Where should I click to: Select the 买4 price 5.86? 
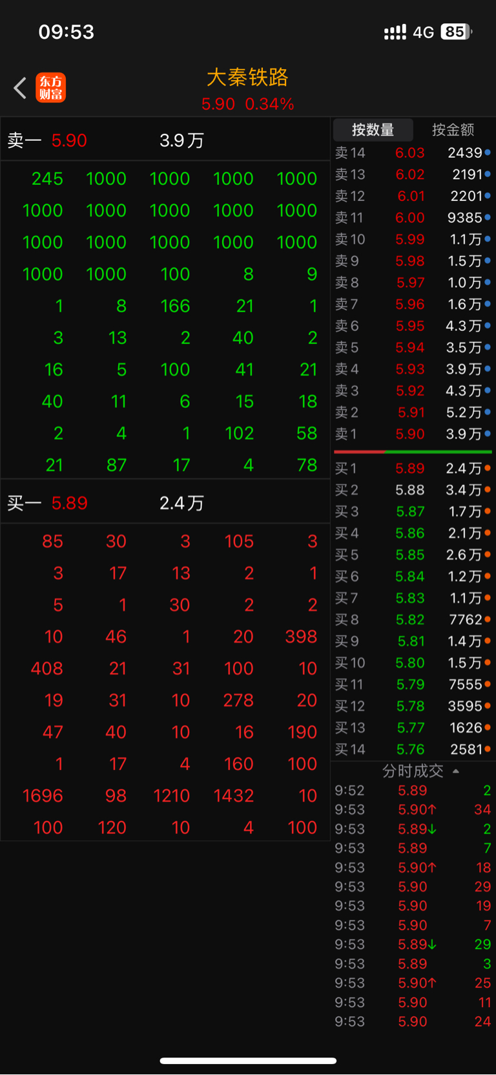click(x=410, y=533)
